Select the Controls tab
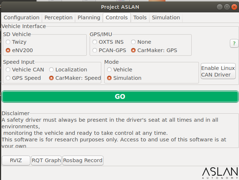The image size is (239, 180). (117, 17)
